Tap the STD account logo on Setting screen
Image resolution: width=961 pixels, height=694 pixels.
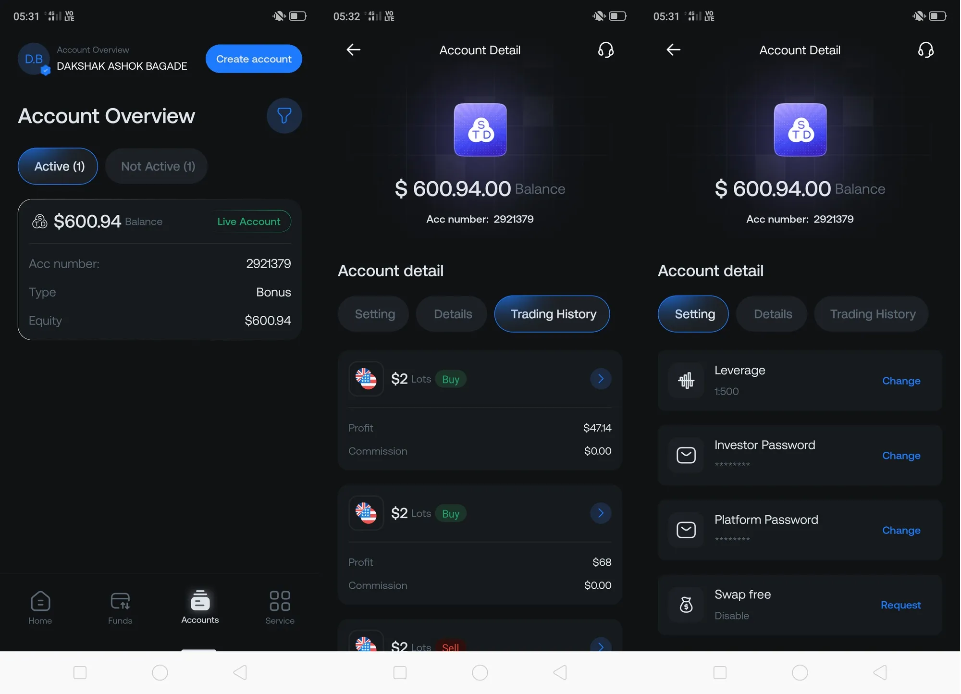(x=801, y=130)
